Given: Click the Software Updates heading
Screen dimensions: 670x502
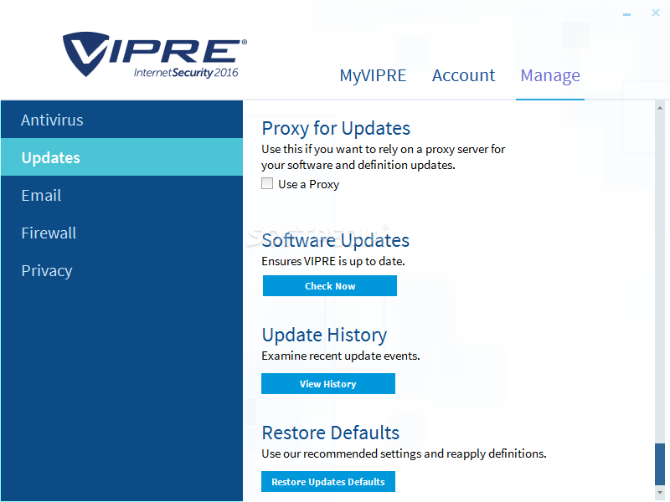Looking at the screenshot, I should tap(336, 240).
